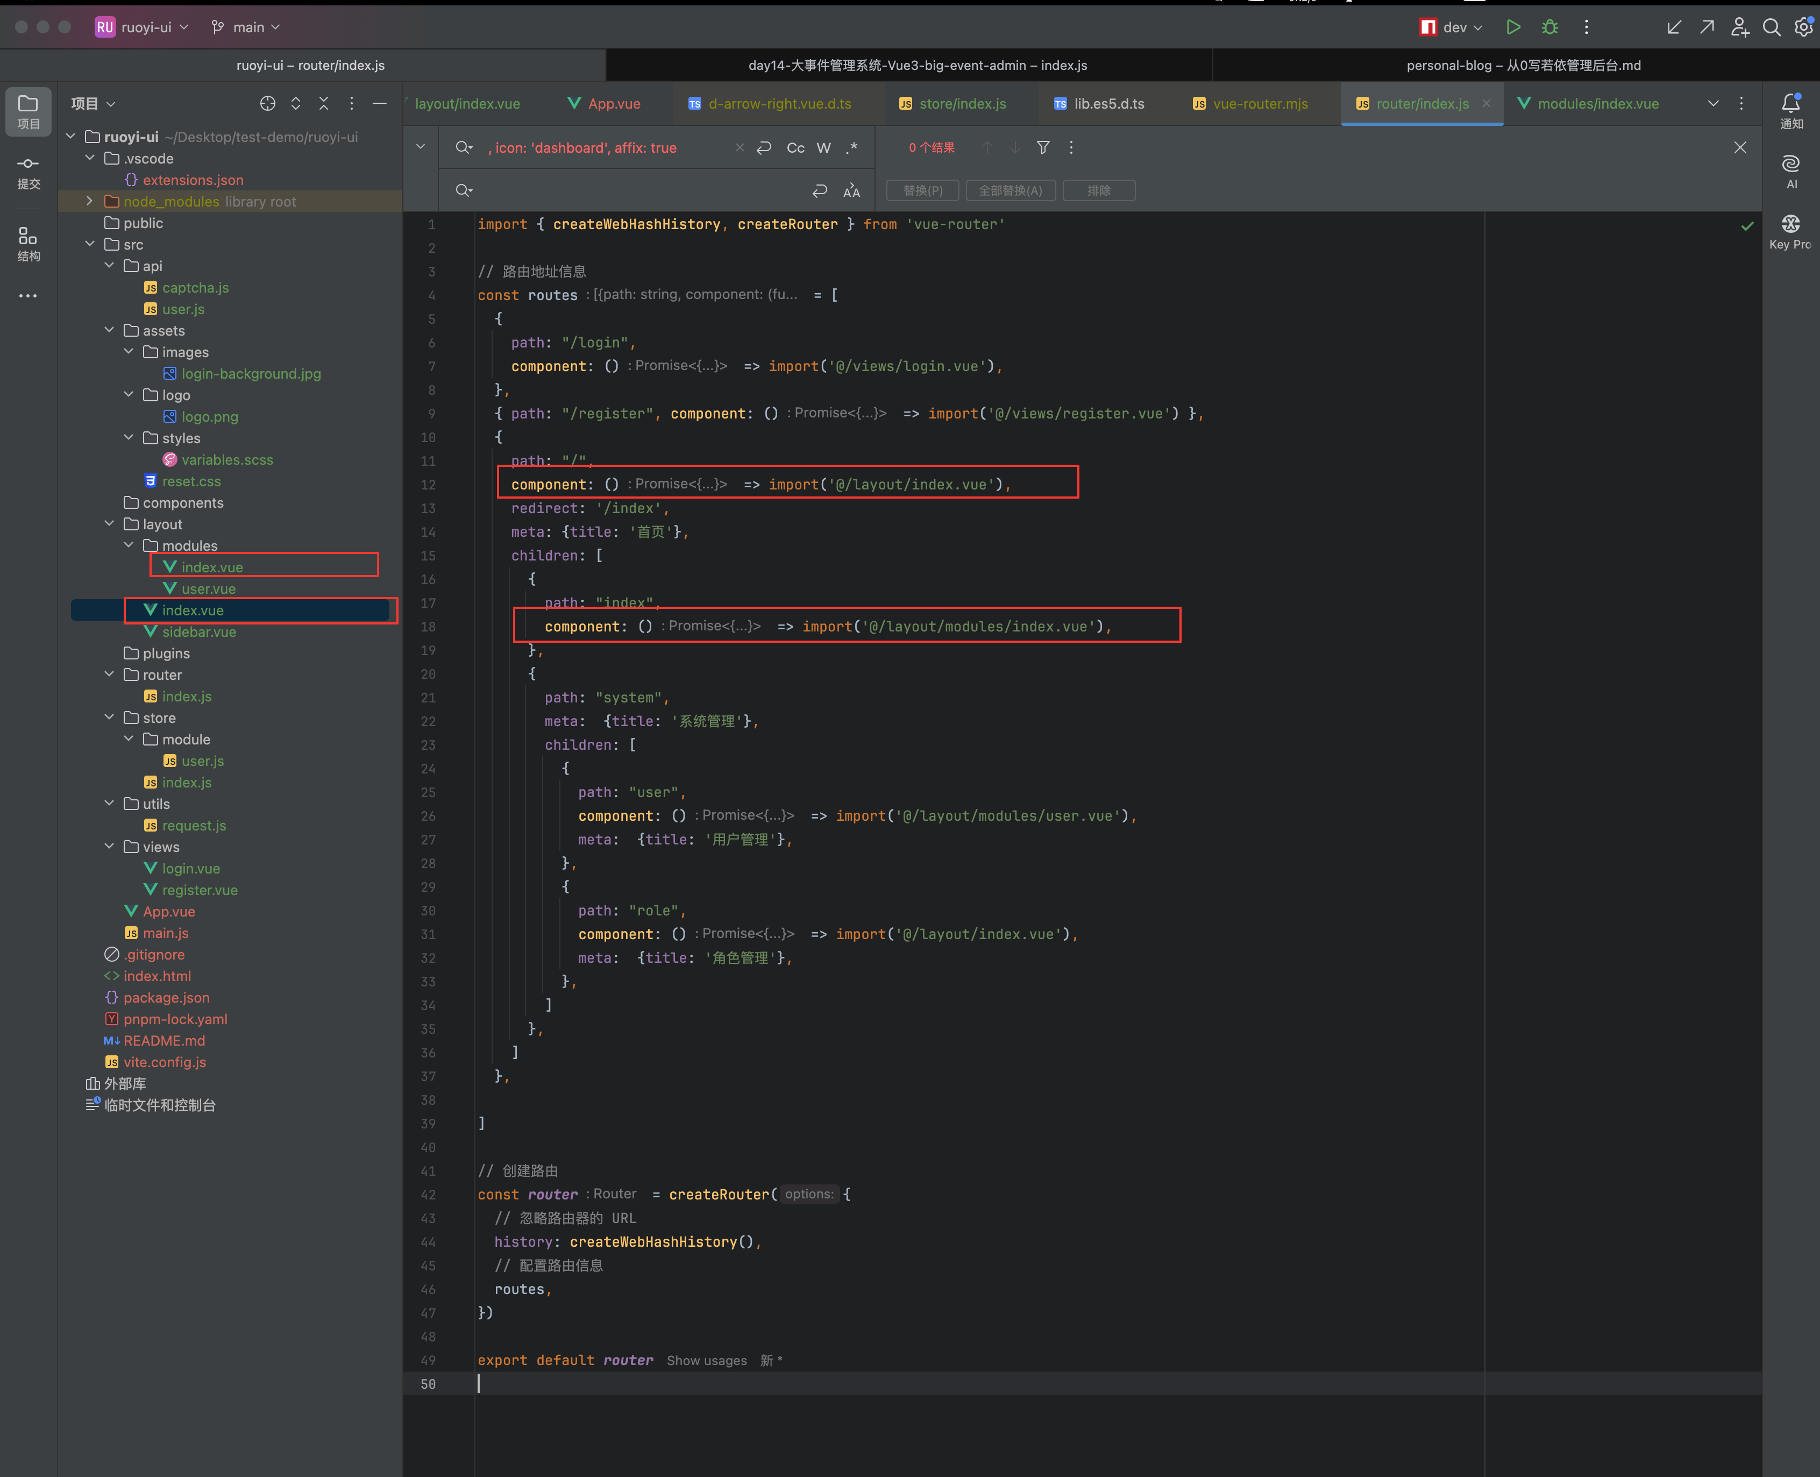Toggle search results filter
The image size is (1820, 1477).
point(1043,148)
